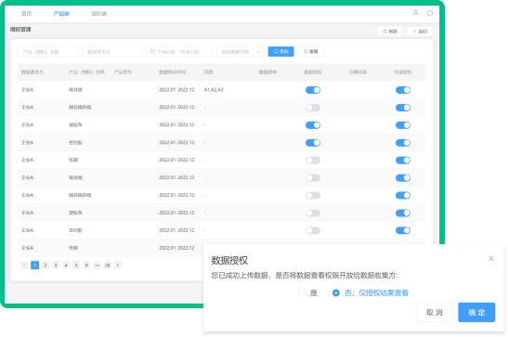
Task: Click the blue 查询 search button
Action: point(280,51)
